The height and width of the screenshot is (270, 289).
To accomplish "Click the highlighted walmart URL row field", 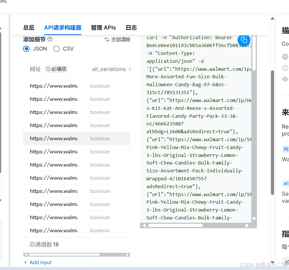I will click(53, 139).
